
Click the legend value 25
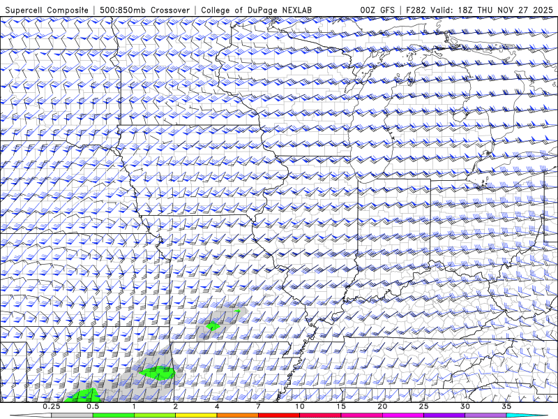[423, 406]
